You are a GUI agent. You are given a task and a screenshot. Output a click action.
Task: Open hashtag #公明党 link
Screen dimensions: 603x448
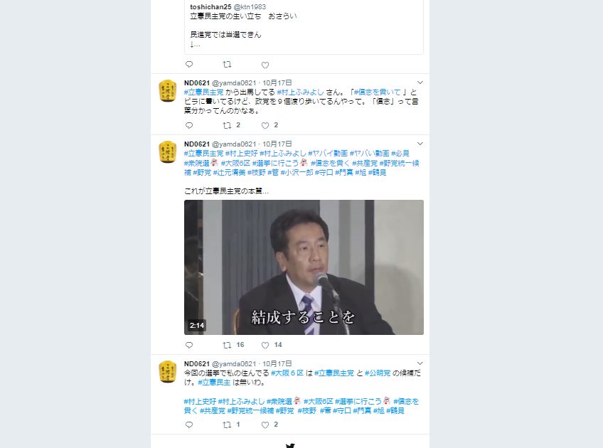click(x=378, y=373)
